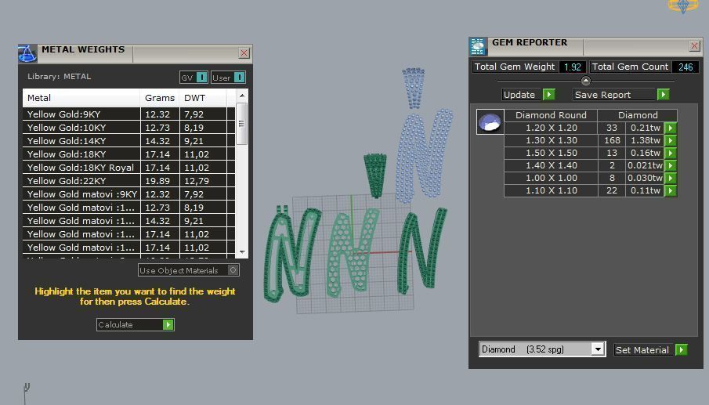Screen dimensions: 709x405
Task: Click the Update button label
Action: click(519, 95)
